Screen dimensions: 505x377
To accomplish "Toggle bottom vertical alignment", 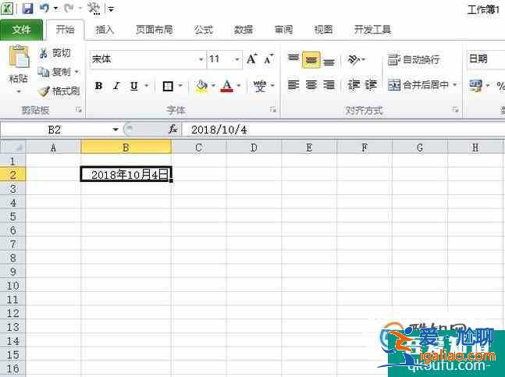I will (329, 60).
